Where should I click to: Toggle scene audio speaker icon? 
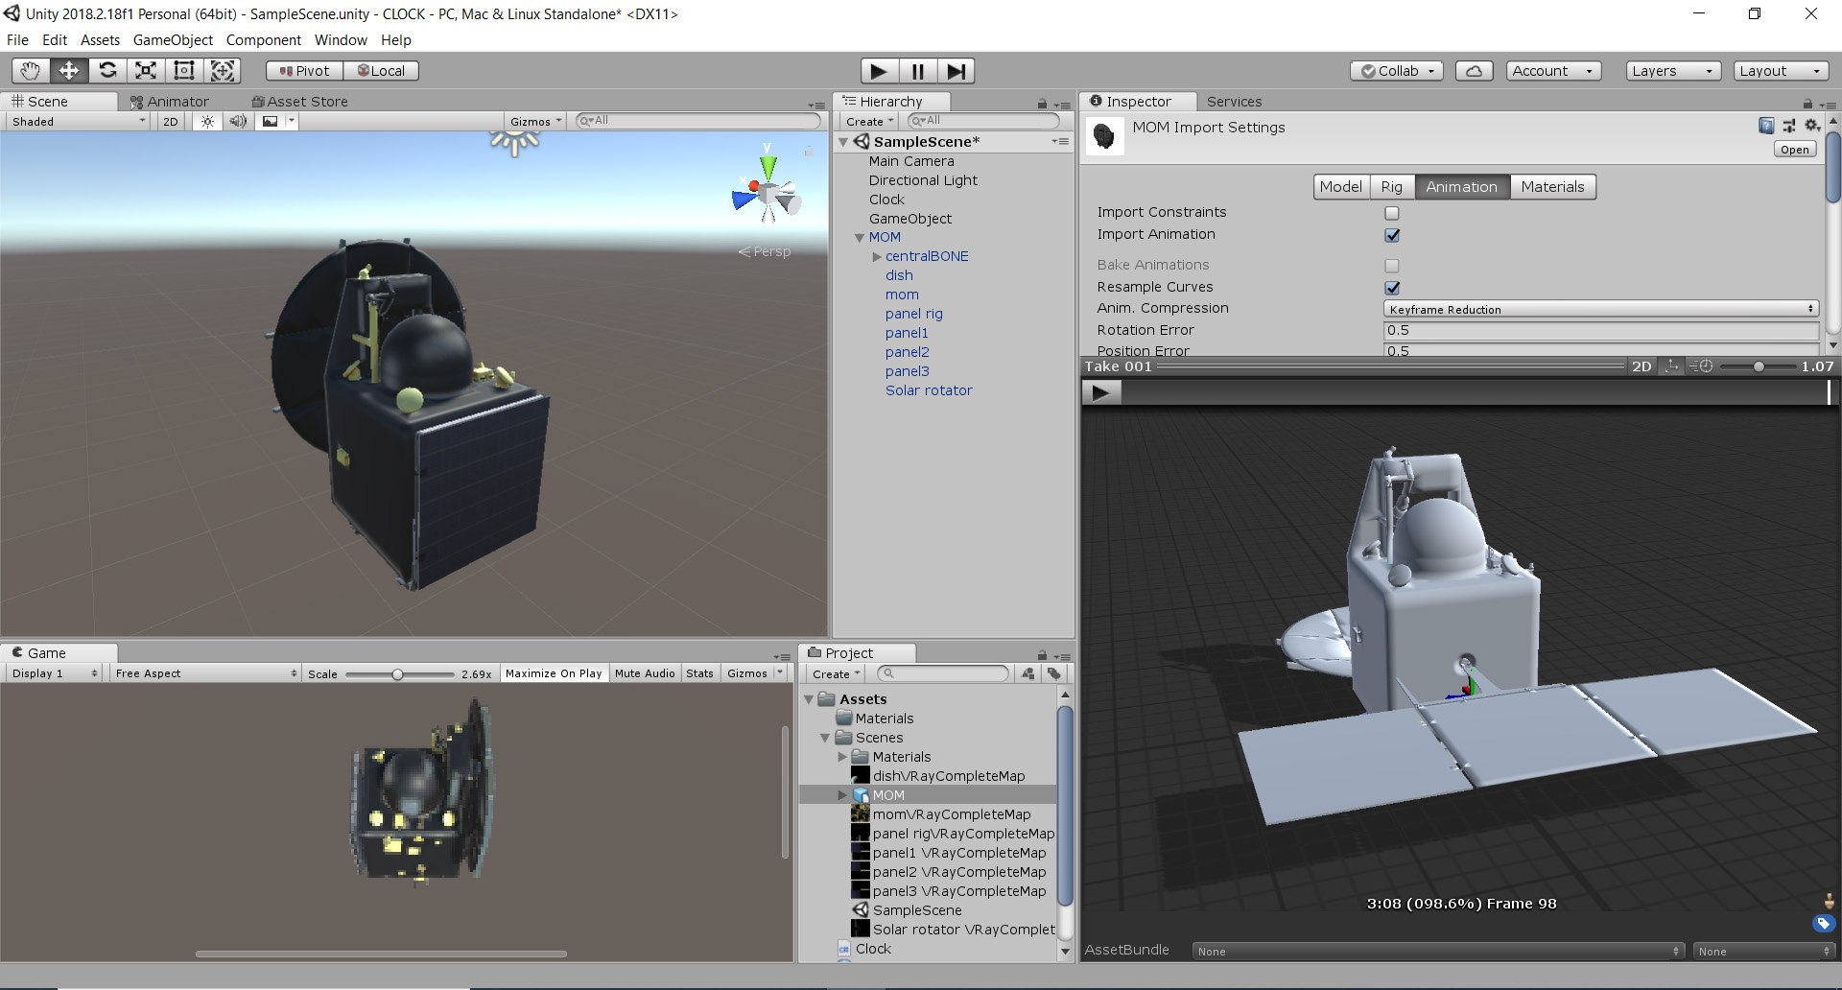point(239,122)
